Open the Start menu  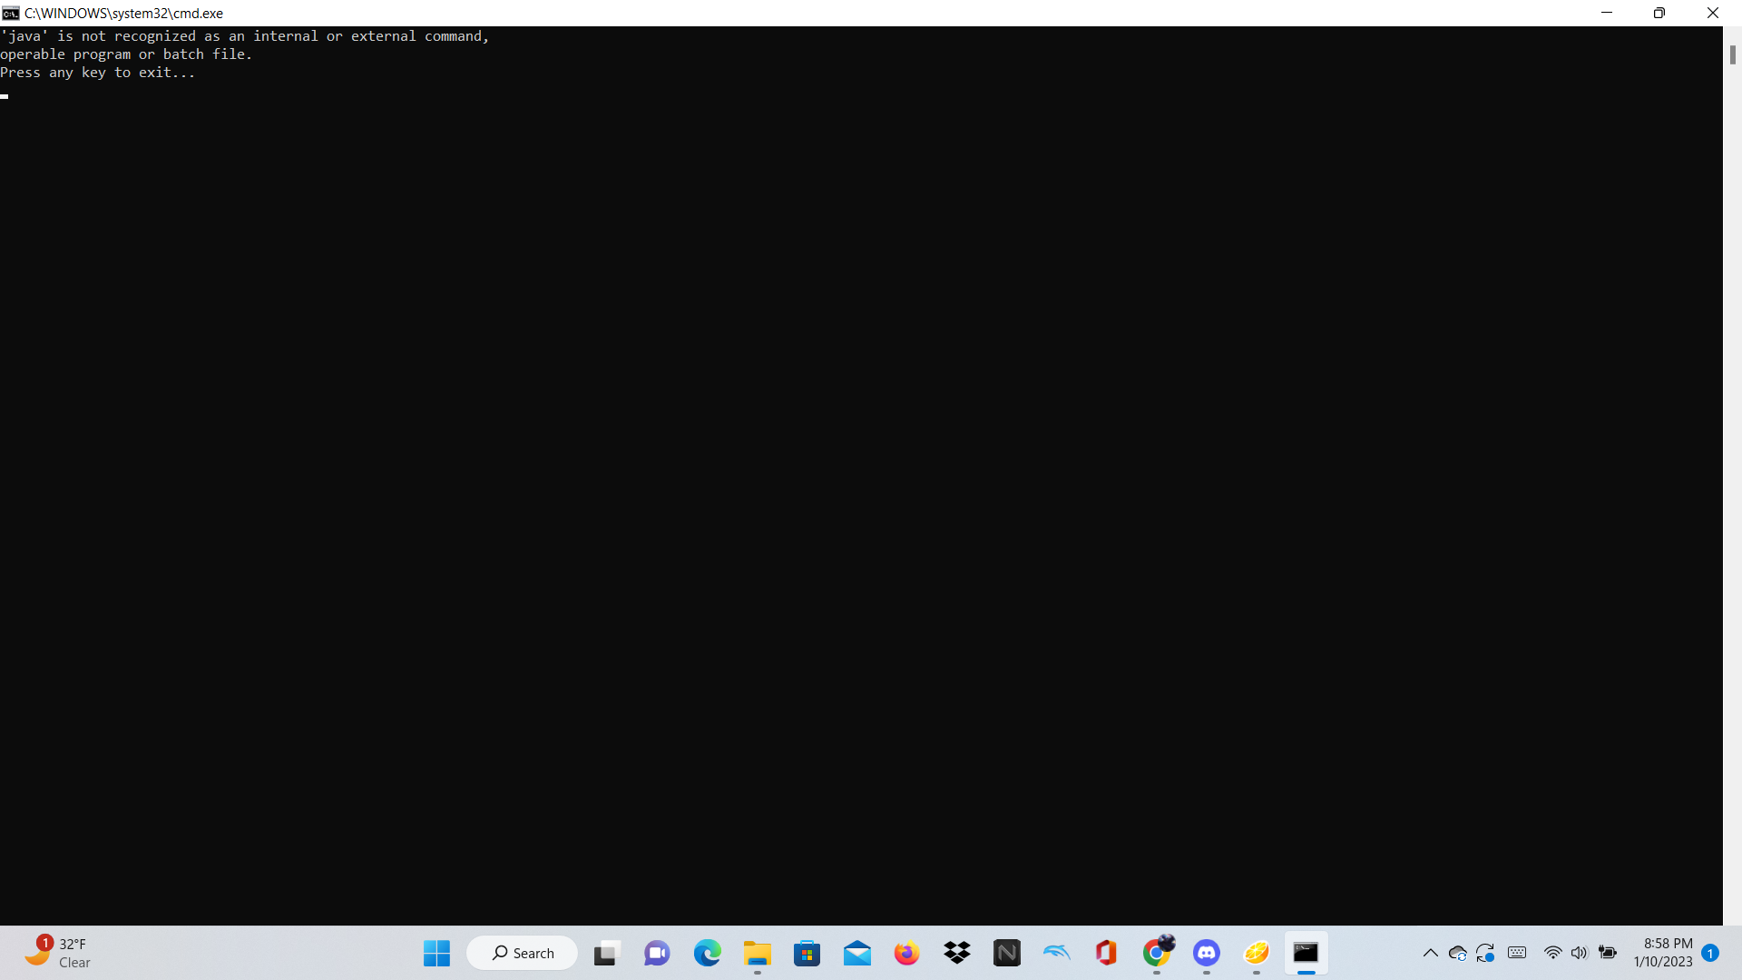[x=436, y=953]
